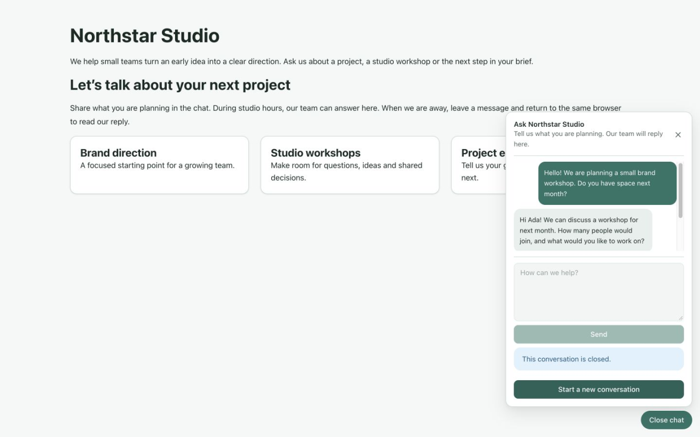The width and height of the screenshot is (700, 437).
Task: Open the Brand direction card
Action: (x=159, y=165)
